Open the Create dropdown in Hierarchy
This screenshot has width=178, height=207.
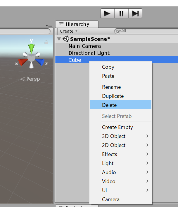(x=68, y=31)
